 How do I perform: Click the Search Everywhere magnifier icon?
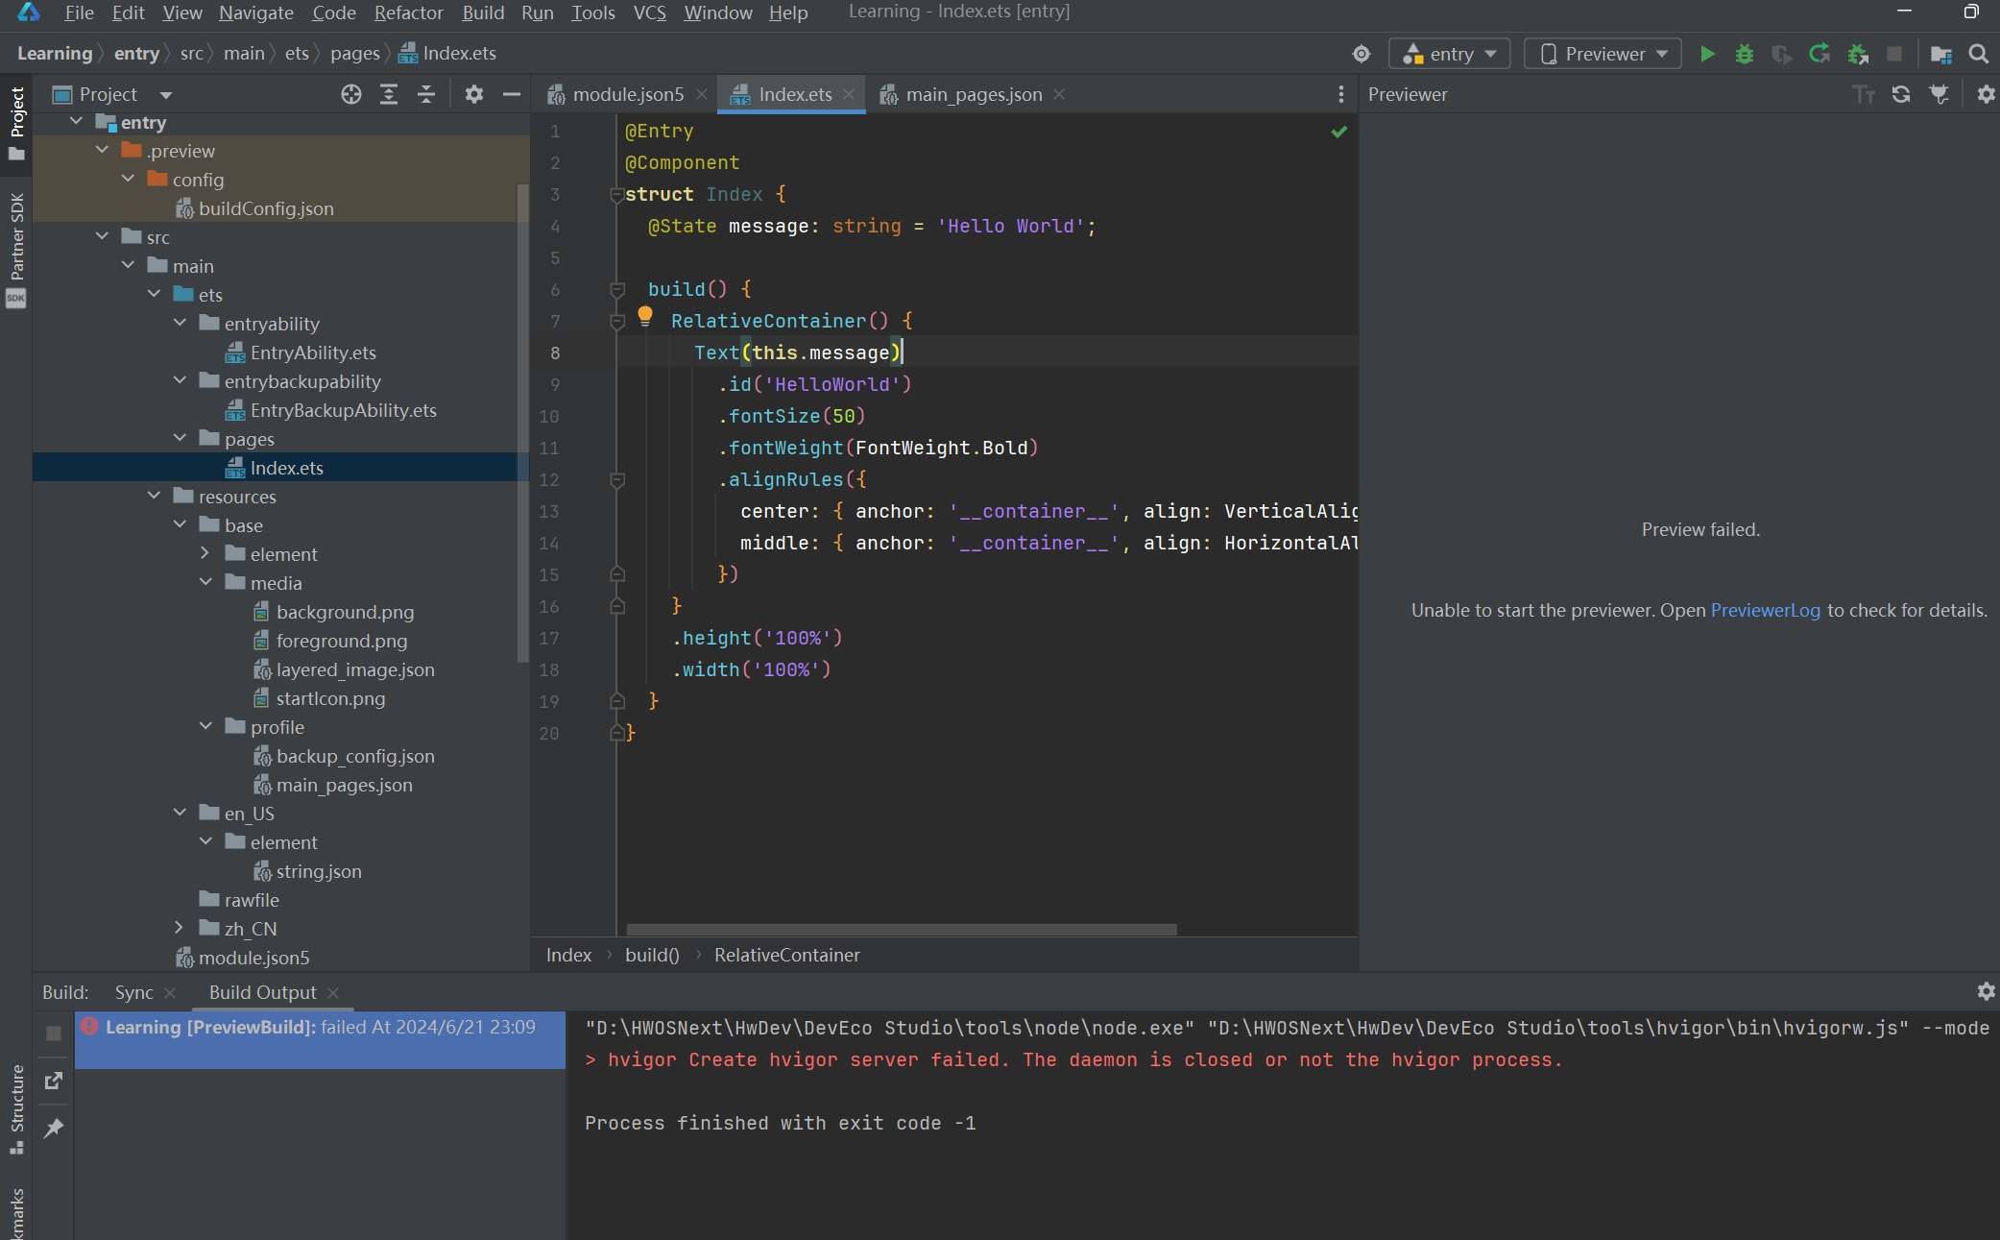1979,54
